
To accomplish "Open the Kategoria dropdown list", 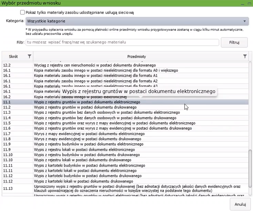I will [137, 21].
